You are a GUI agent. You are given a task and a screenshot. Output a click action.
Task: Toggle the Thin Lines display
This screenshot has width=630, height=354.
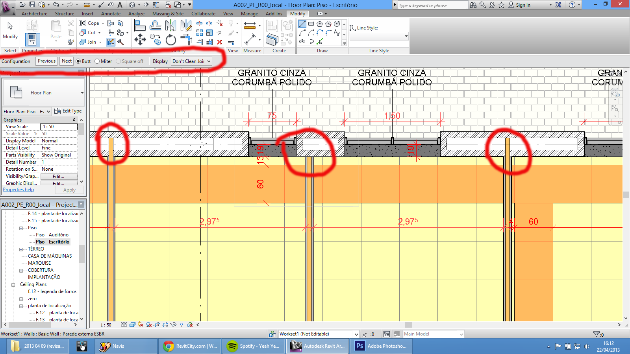click(232, 42)
